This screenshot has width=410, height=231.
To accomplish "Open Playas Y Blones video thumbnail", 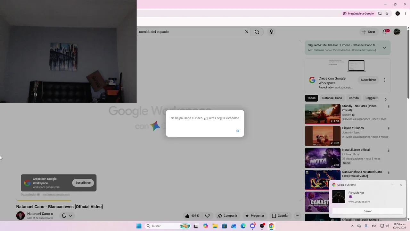I will coord(323,136).
